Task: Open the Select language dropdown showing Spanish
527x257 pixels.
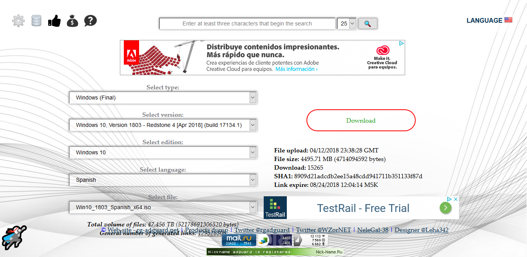Action: (163, 180)
